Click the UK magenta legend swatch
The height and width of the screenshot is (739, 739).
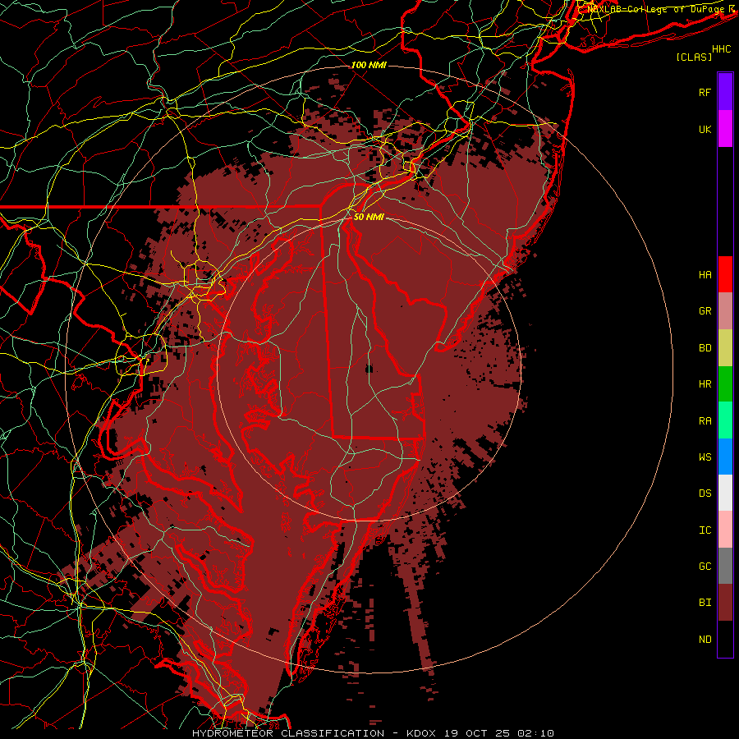(x=725, y=129)
